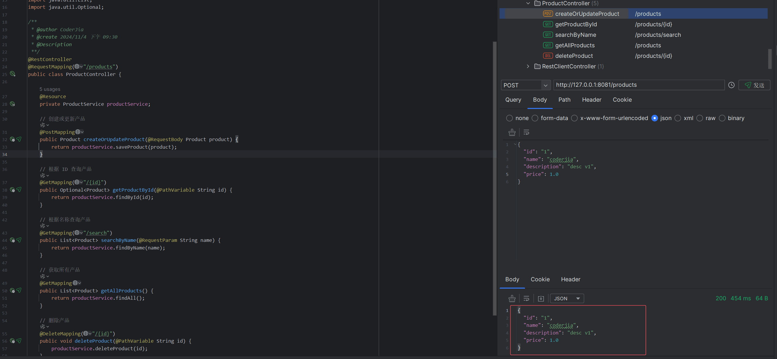Click Spring bean gutter icon beside ProductController class
Image resolution: width=777 pixels, height=359 pixels.
coord(12,74)
